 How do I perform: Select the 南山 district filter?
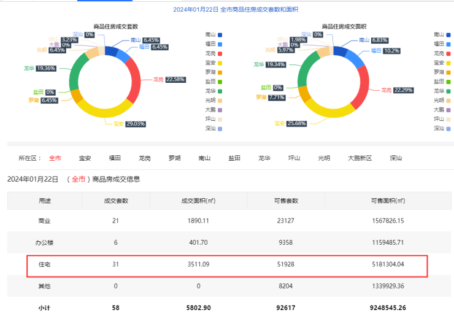[x=204, y=158]
